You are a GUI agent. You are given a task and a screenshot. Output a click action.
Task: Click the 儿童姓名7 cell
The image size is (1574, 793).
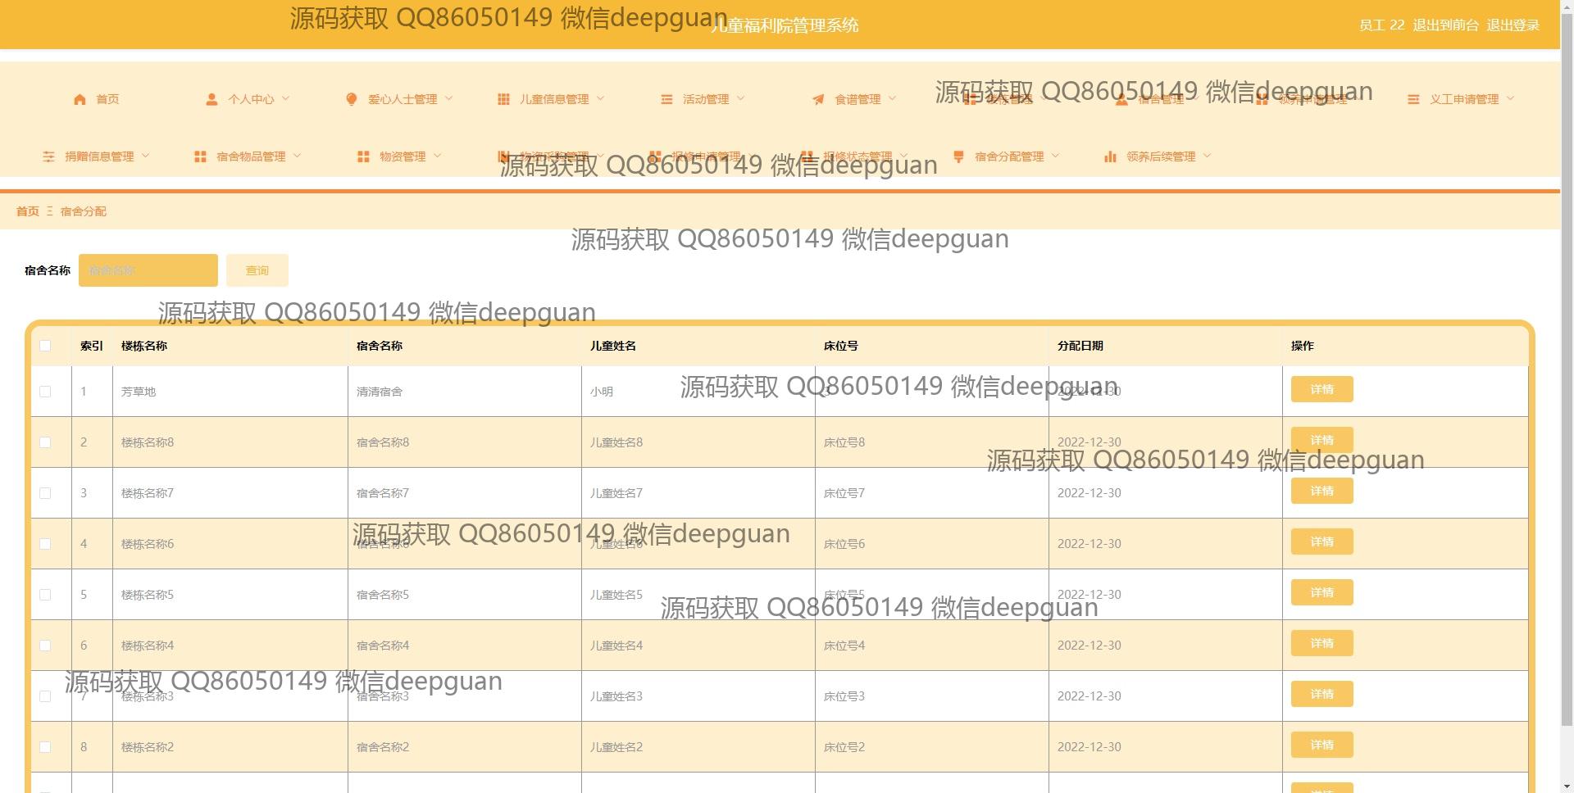point(616,493)
